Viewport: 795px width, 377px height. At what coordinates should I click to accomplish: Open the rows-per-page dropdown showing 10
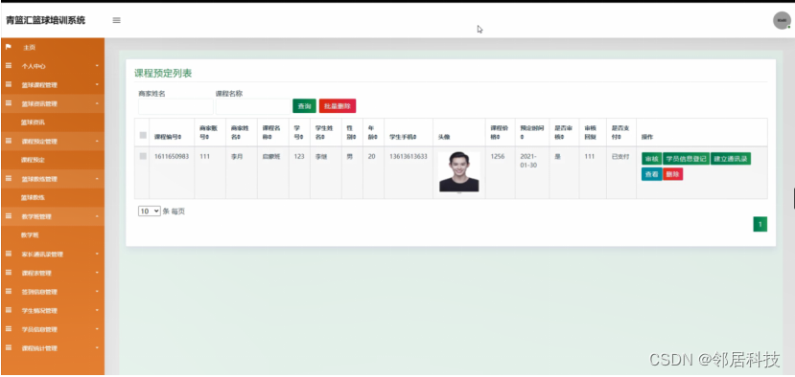click(149, 211)
